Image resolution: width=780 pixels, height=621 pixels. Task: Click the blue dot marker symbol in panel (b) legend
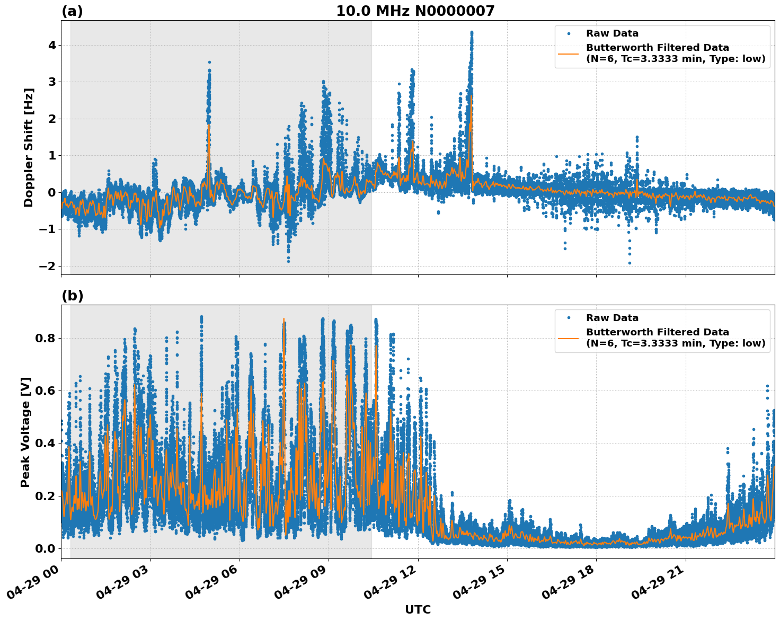point(568,318)
